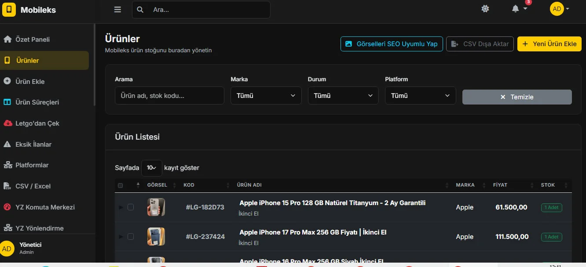Click the search magnifier icon
The width and height of the screenshot is (586, 267).
coord(140,10)
